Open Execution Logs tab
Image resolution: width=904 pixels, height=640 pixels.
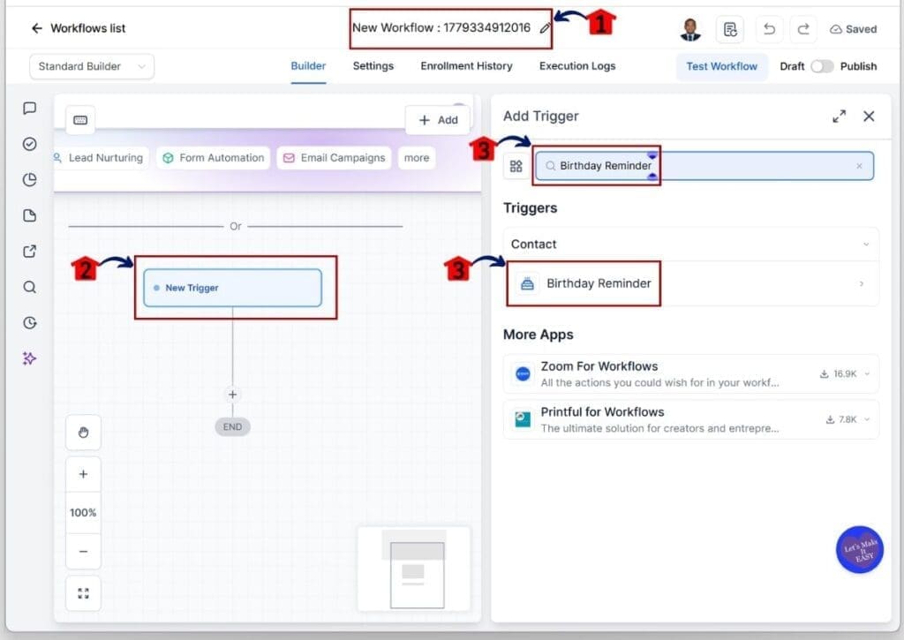coord(577,65)
